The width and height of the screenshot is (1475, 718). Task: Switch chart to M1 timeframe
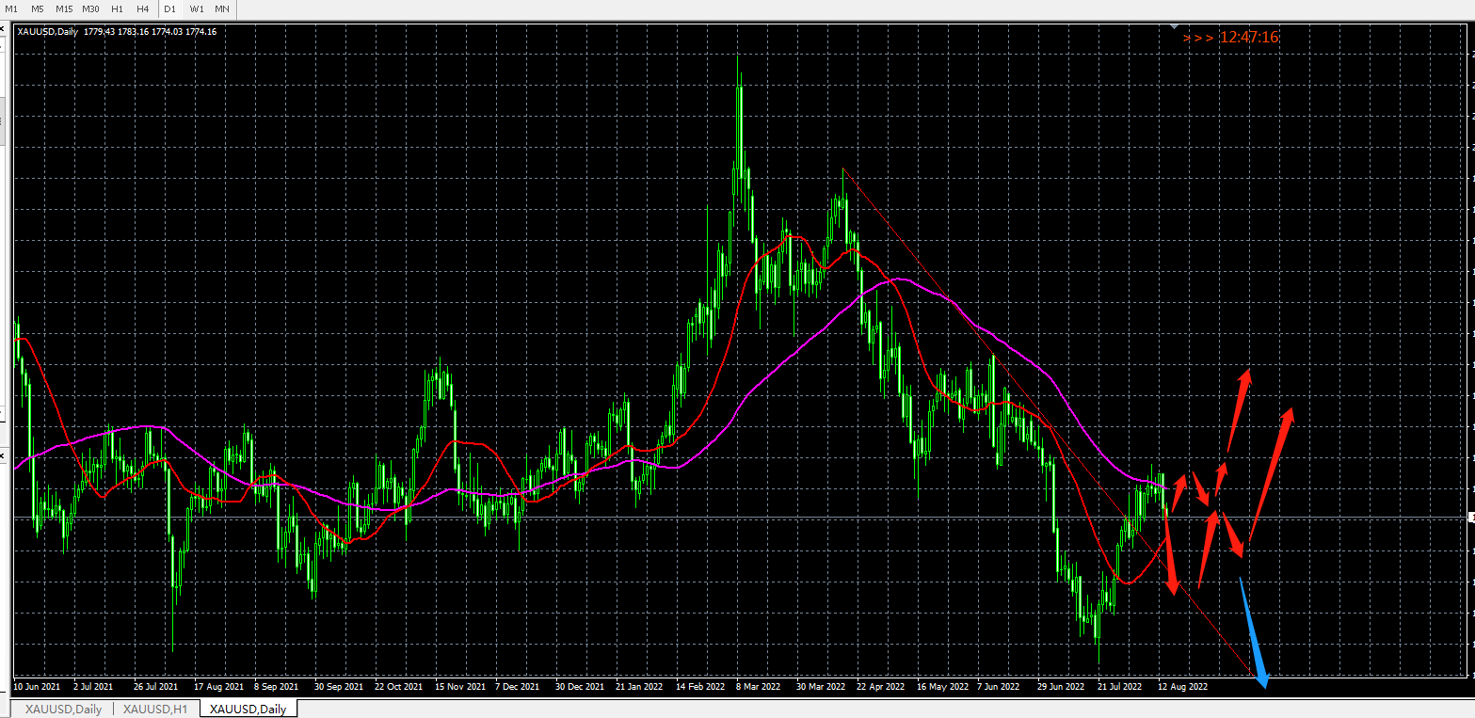point(11,8)
